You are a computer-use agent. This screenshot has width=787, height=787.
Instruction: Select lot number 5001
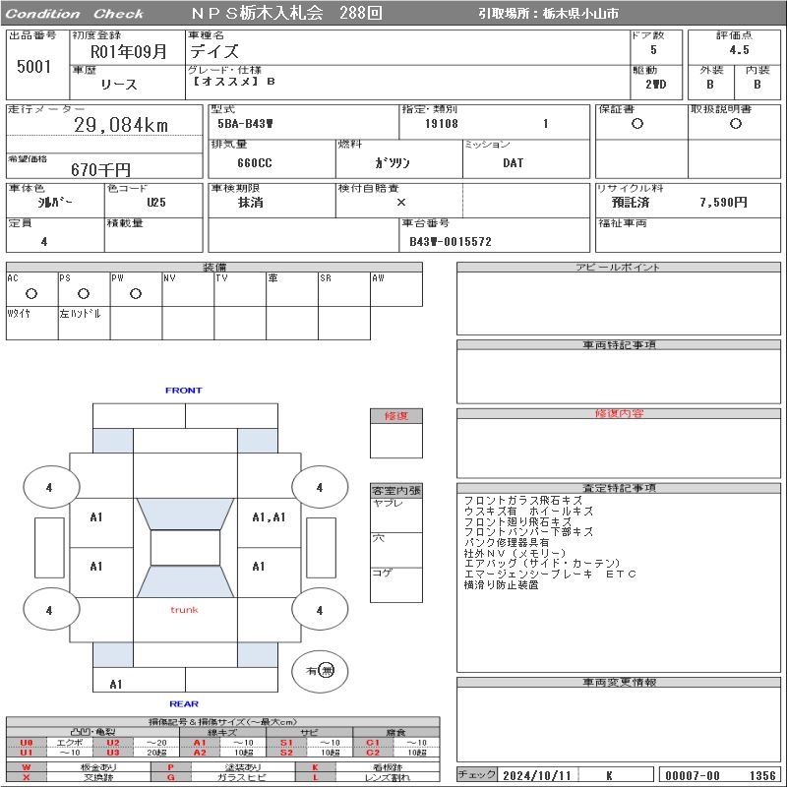pyautogui.click(x=33, y=66)
